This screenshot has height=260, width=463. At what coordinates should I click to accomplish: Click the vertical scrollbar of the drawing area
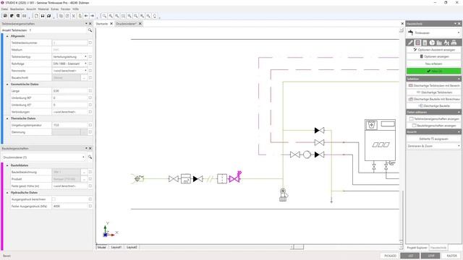pyautogui.click(x=402, y=136)
